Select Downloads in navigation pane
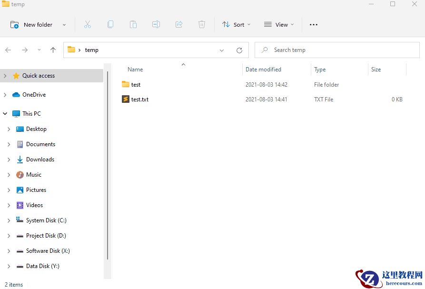 coord(40,159)
